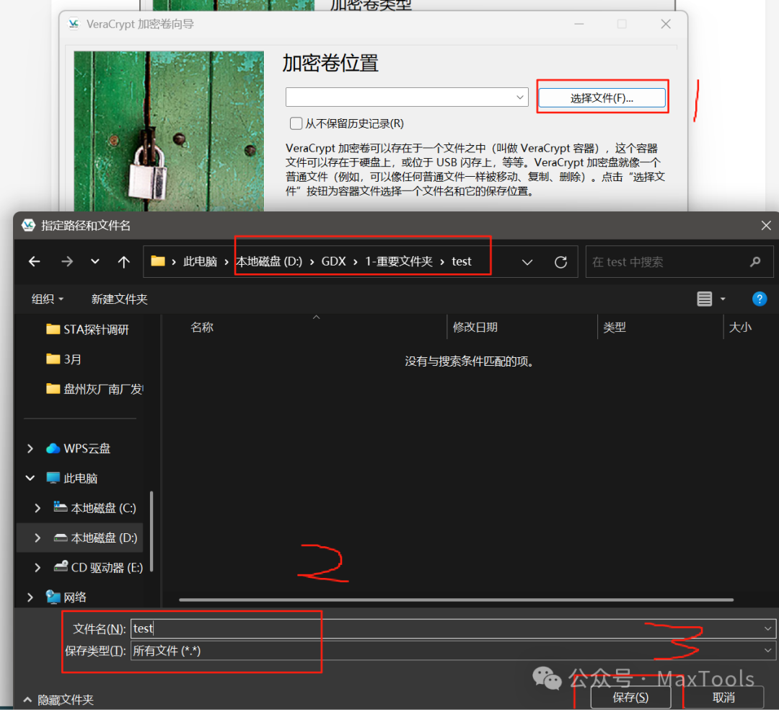Open the 盘州灰厂南厂 folder in sidebar

click(x=94, y=389)
